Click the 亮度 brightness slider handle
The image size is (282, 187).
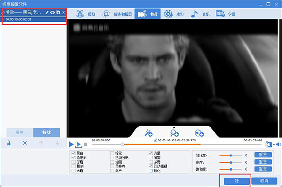(x=231, y=163)
